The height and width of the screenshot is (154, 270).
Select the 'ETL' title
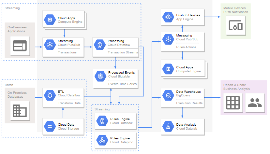tap(61, 91)
